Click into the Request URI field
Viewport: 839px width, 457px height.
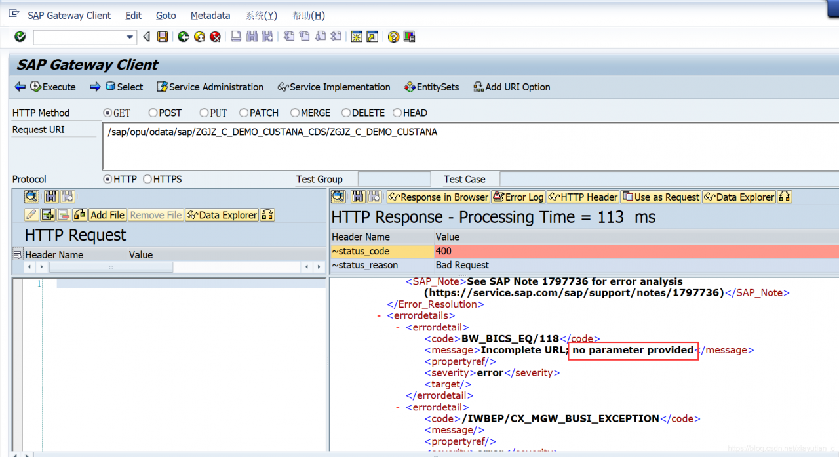471,146
